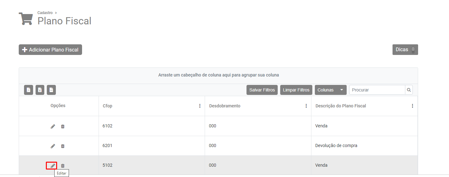Focus the Procurar search field
This screenshot has height=177, width=449.
pyautogui.click(x=377, y=90)
